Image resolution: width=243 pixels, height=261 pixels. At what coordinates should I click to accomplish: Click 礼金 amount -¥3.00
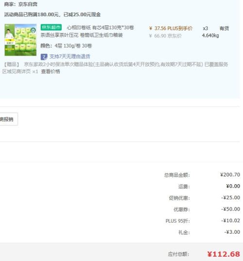[x=232, y=232]
